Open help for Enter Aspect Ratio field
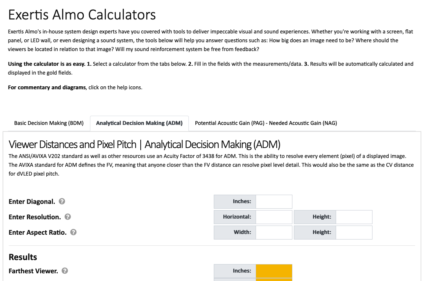 click(73, 232)
